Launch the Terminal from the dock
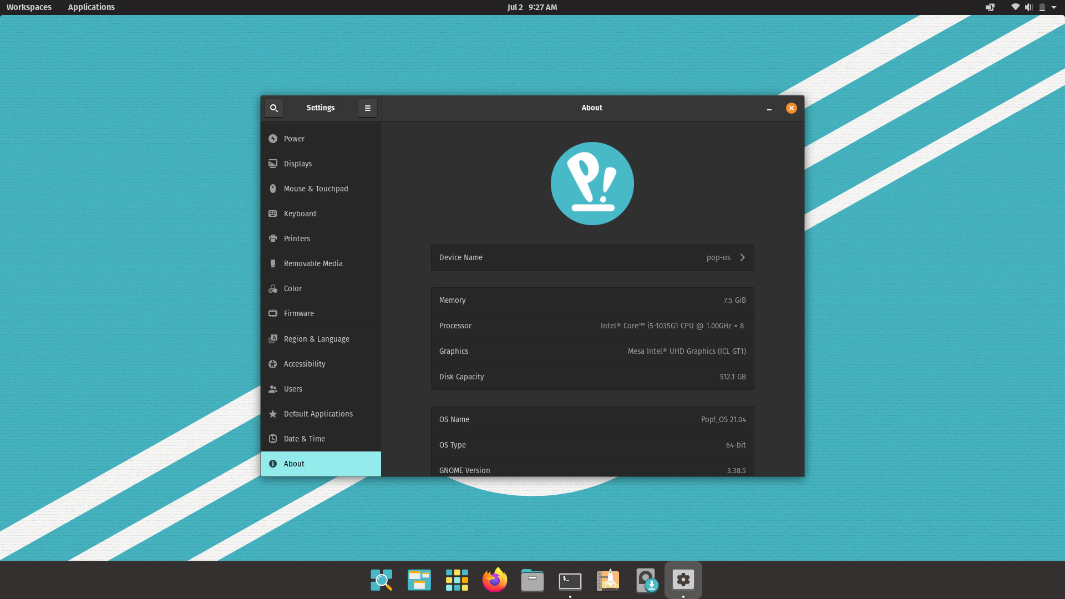This screenshot has width=1065, height=599. [570, 580]
